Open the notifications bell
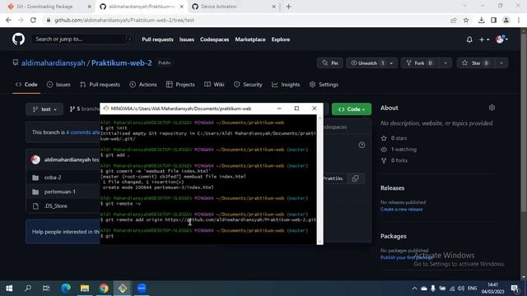Image resolution: width=527 pixels, height=296 pixels. [469, 39]
